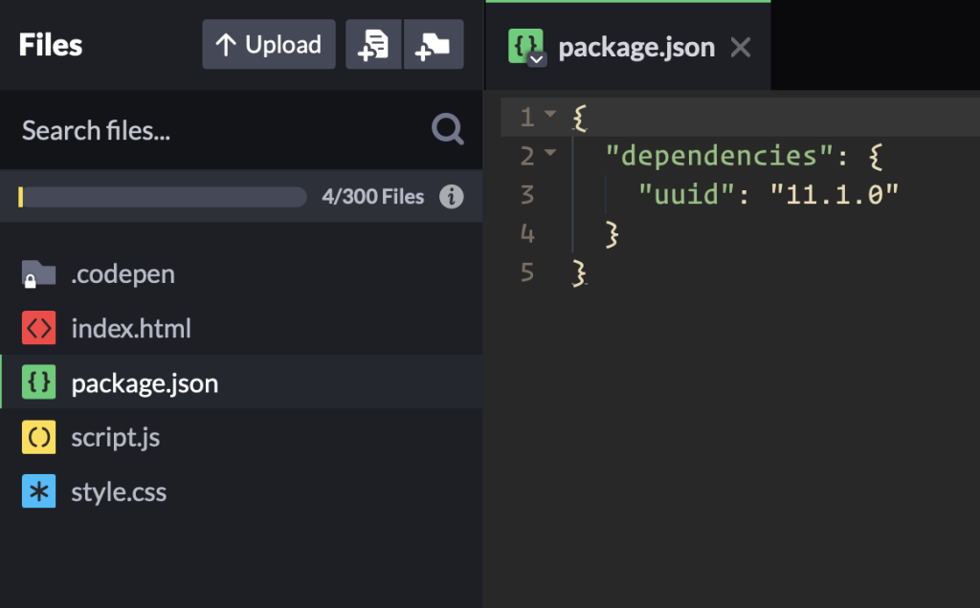Click the 4/300 Files usage bar
980x608 pixels.
coord(162,197)
